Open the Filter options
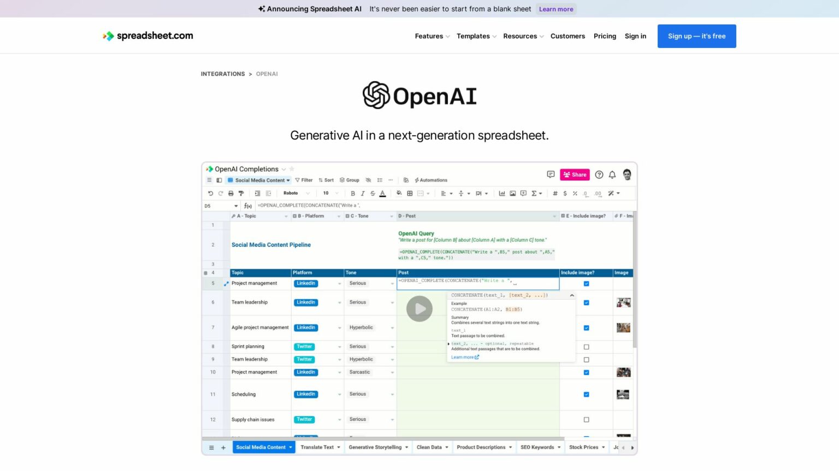Viewport: 839px width, 471px height. 304,180
